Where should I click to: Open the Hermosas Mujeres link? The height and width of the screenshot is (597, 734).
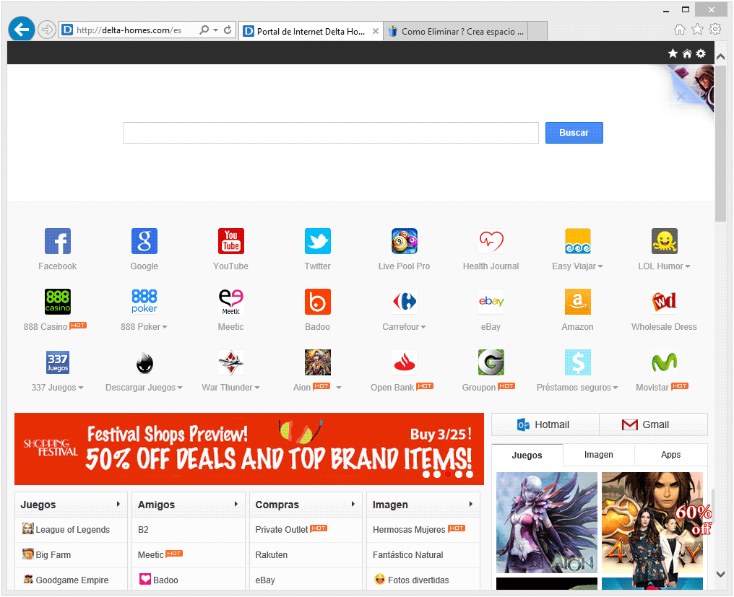[x=409, y=530]
